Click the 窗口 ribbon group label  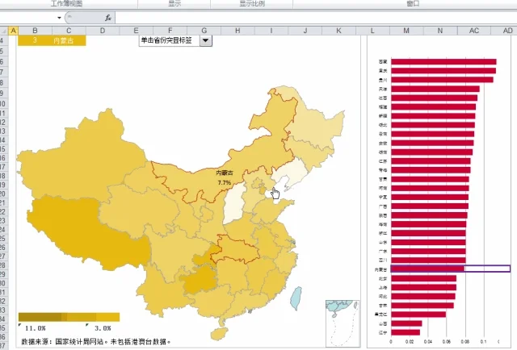pos(413,3)
